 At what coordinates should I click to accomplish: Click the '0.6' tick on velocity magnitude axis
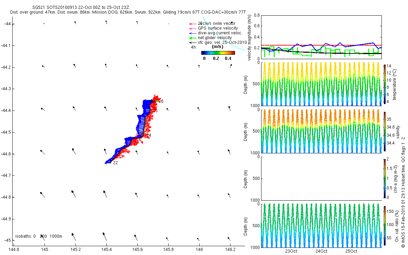click(257, 26)
